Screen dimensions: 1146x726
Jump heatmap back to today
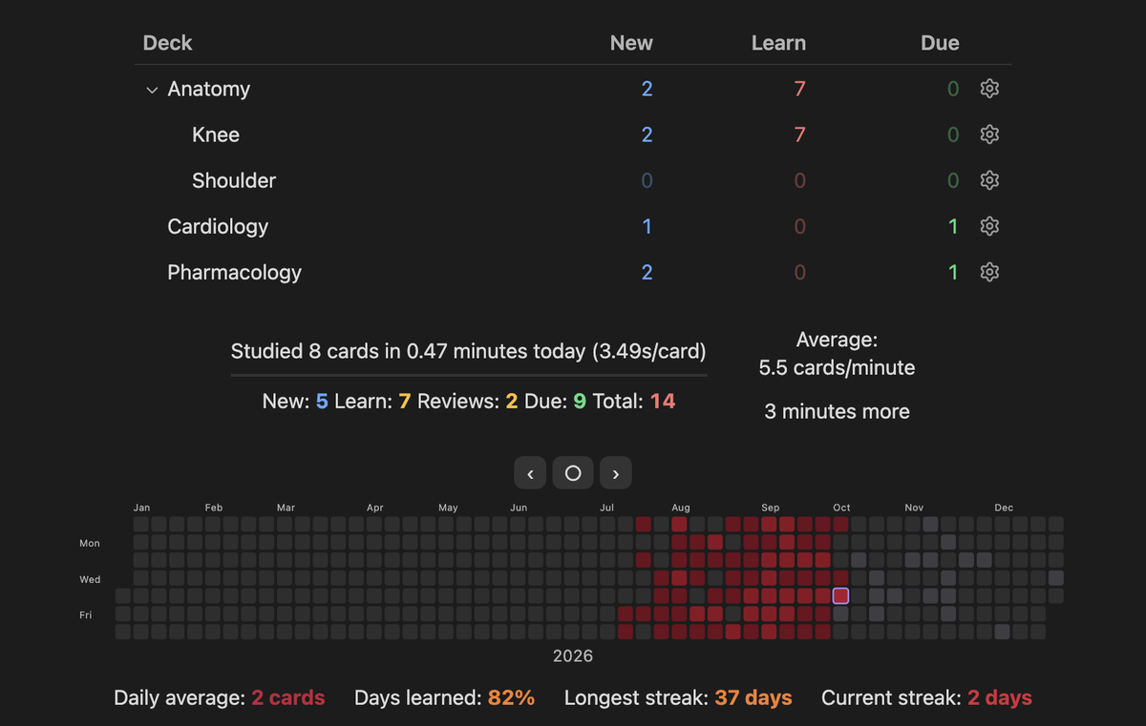pyautogui.click(x=573, y=473)
